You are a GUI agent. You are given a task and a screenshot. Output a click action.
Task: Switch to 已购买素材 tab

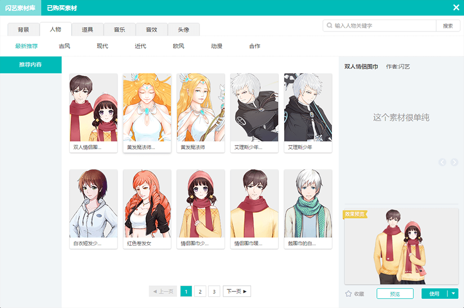click(62, 8)
